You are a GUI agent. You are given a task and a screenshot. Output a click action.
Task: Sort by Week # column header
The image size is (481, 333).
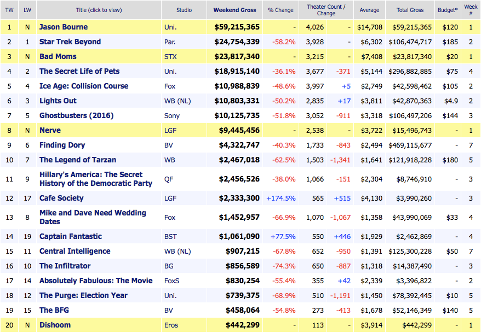(x=471, y=10)
